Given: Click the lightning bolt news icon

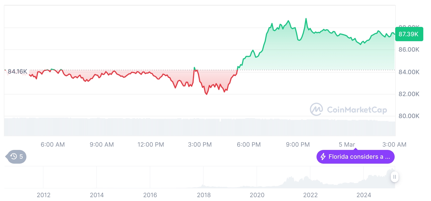Looking at the screenshot, I should click(323, 157).
